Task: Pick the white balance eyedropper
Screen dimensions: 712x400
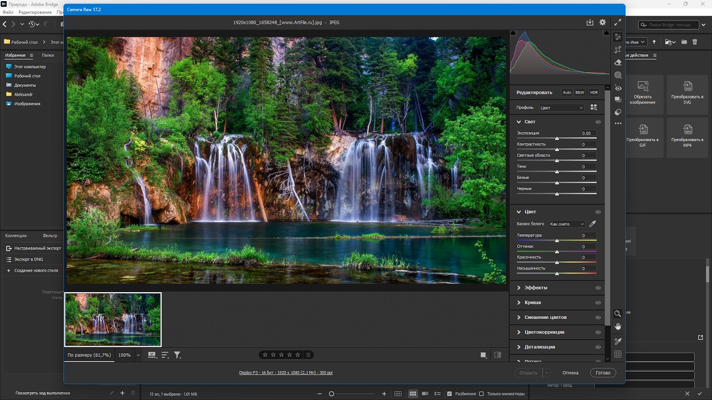Action: click(x=592, y=224)
